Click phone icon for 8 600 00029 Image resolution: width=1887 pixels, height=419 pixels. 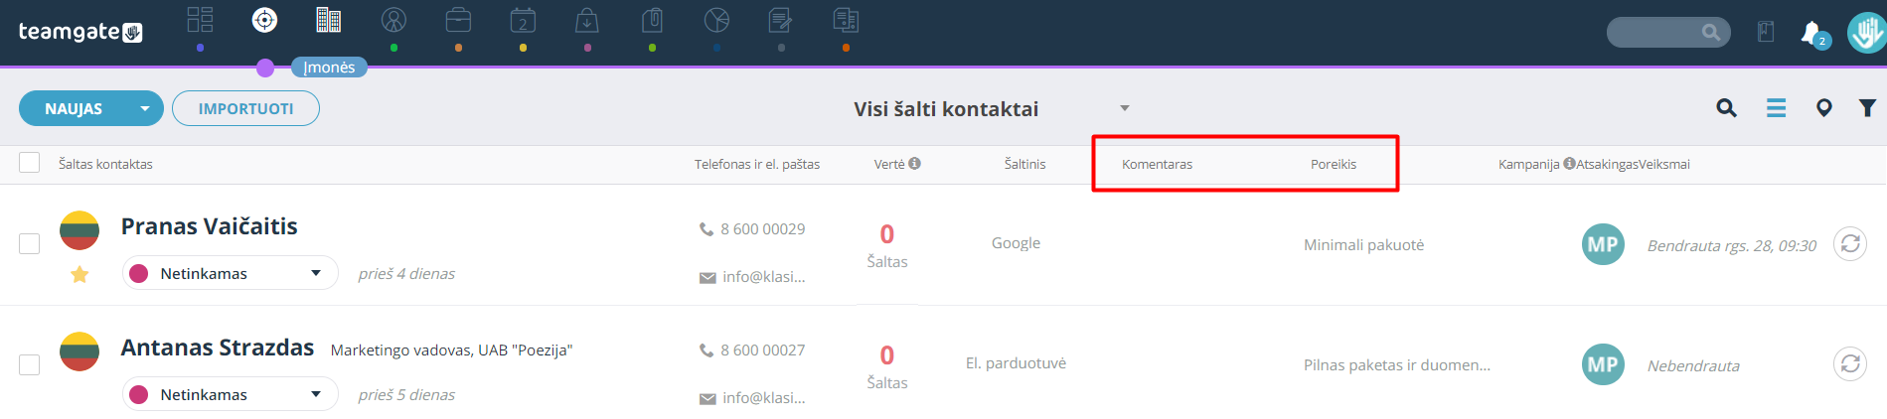coord(707,229)
